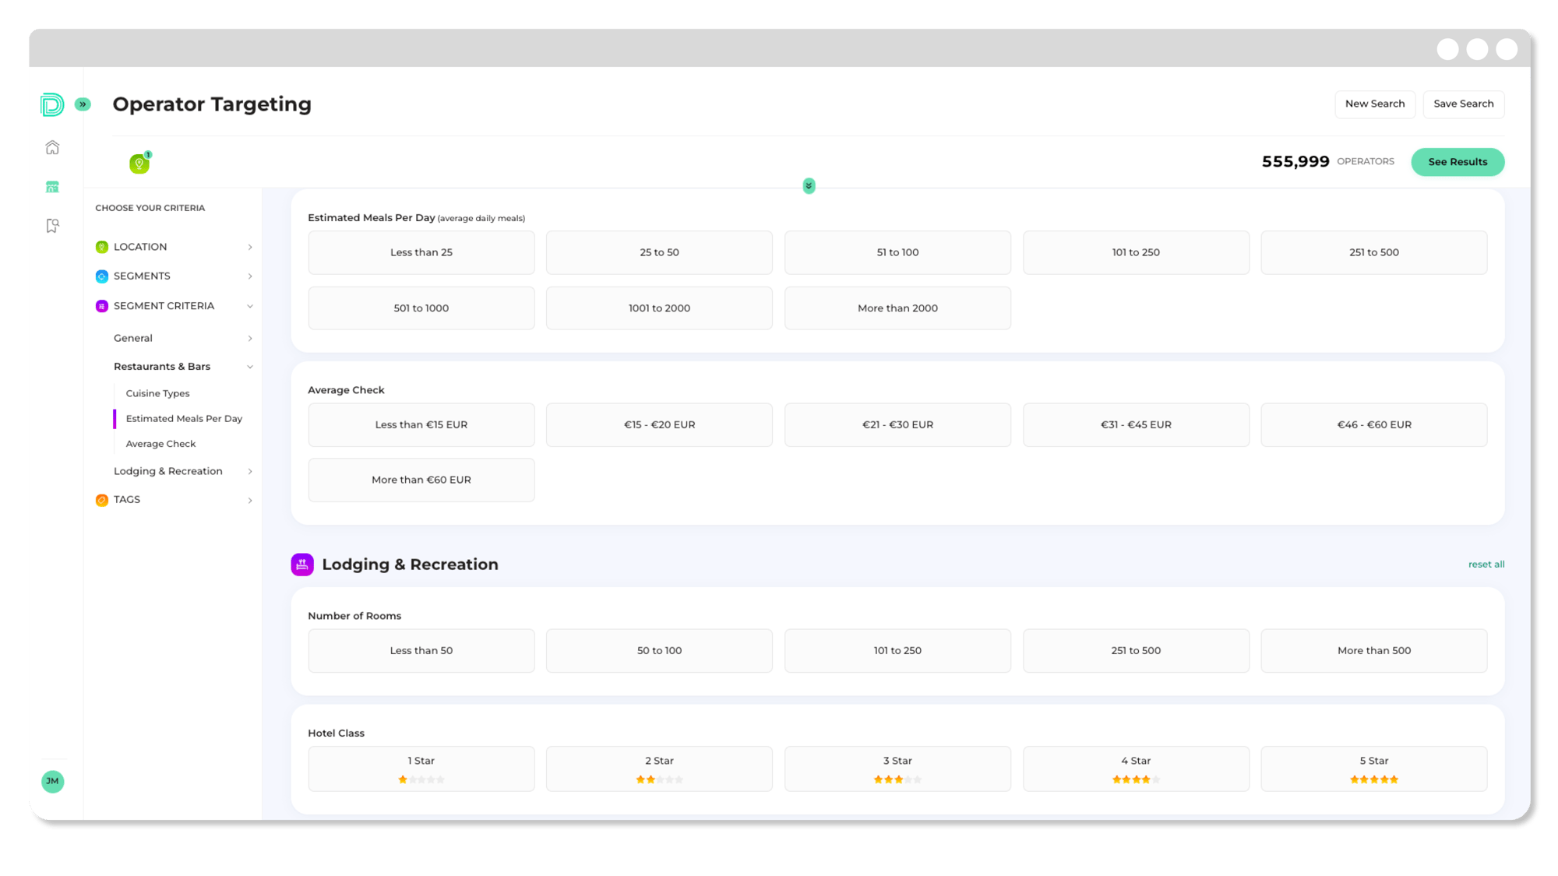Viewport: 1558px width, 876px height.
Task: Click the See Results button
Action: (1457, 162)
